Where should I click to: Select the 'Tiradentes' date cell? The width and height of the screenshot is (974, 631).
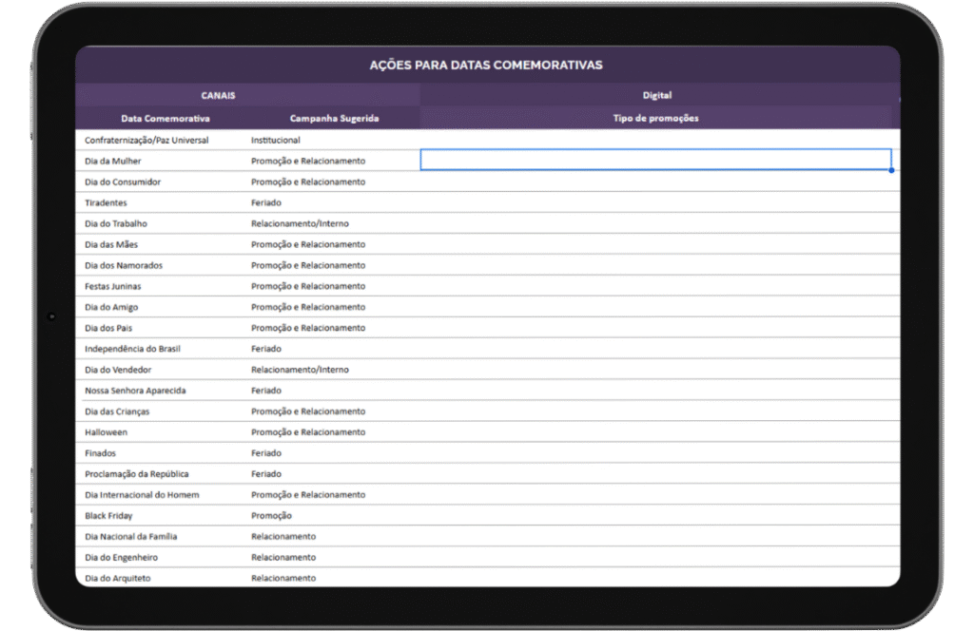106,202
